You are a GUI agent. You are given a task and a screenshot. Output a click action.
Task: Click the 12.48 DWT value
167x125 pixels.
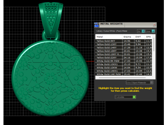click(139, 74)
